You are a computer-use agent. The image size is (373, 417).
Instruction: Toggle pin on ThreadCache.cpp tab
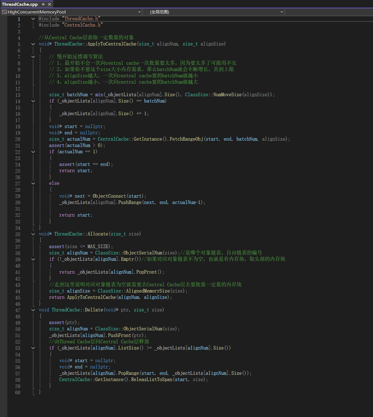43,4
